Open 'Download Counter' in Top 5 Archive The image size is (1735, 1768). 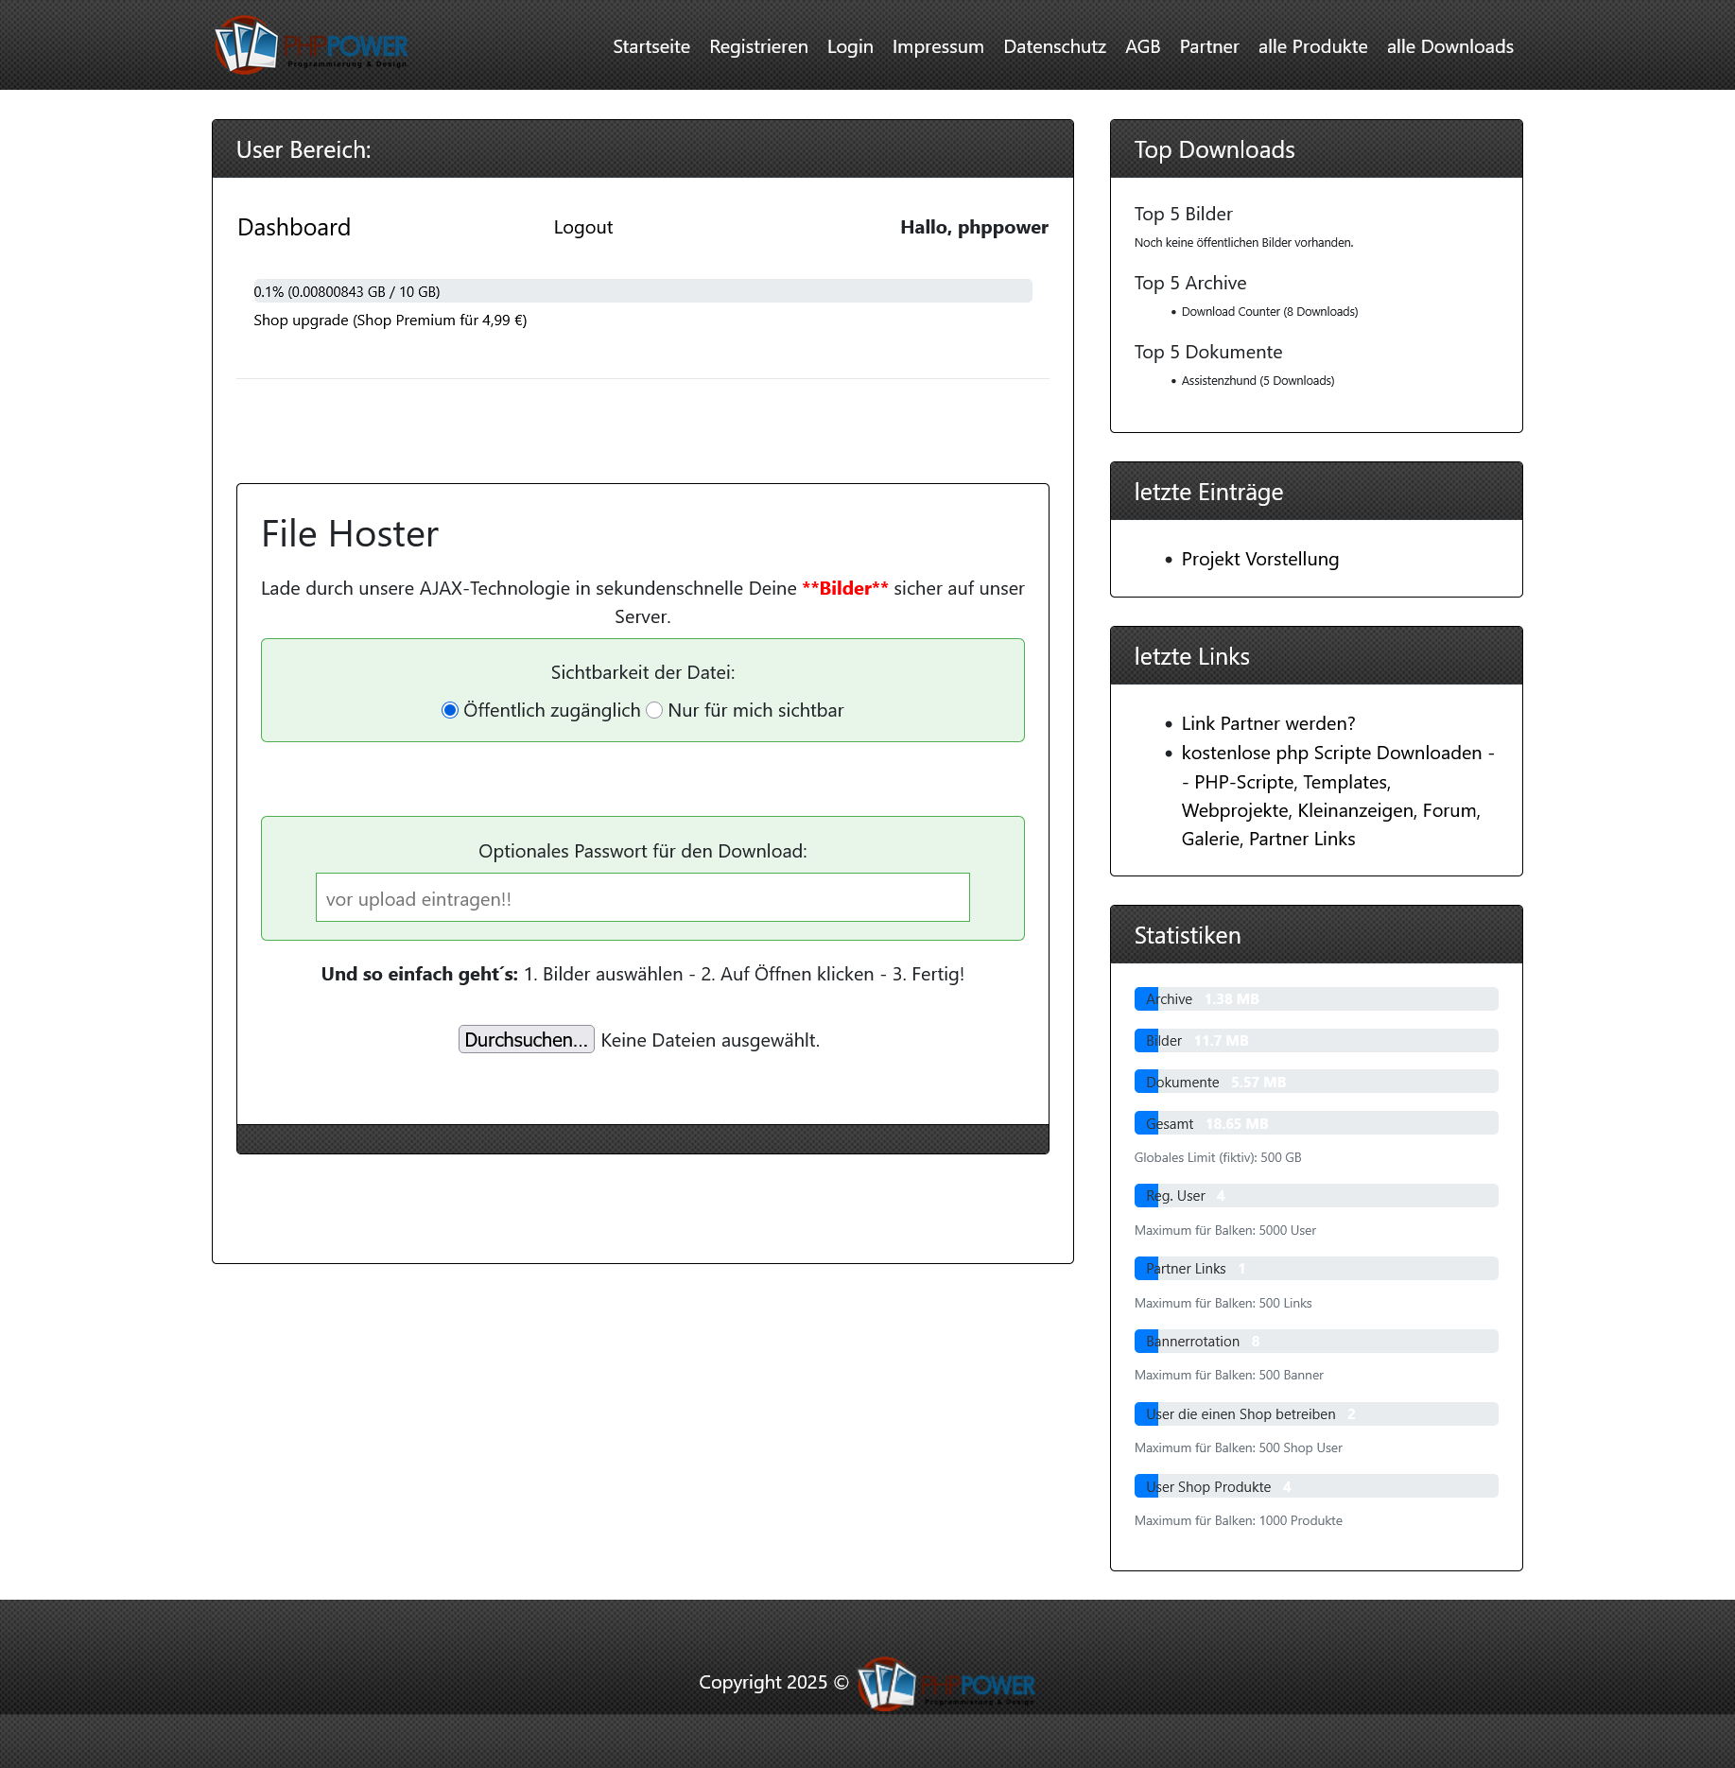[1269, 311]
